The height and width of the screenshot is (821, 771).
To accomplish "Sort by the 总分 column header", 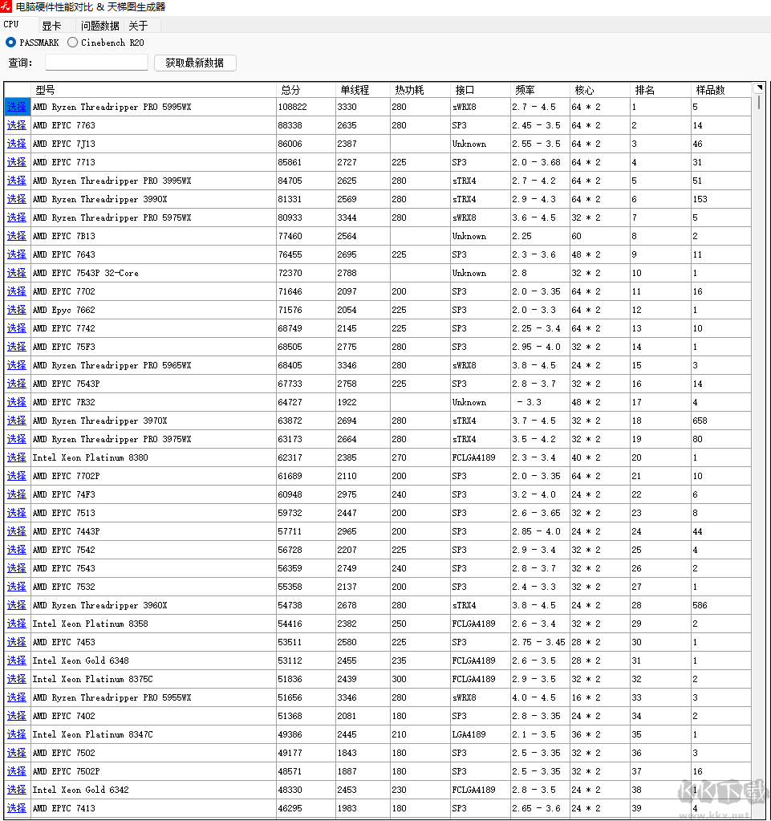I will click(306, 90).
